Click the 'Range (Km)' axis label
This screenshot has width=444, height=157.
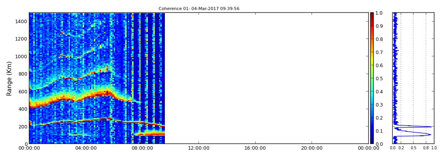[x=9, y=78]
